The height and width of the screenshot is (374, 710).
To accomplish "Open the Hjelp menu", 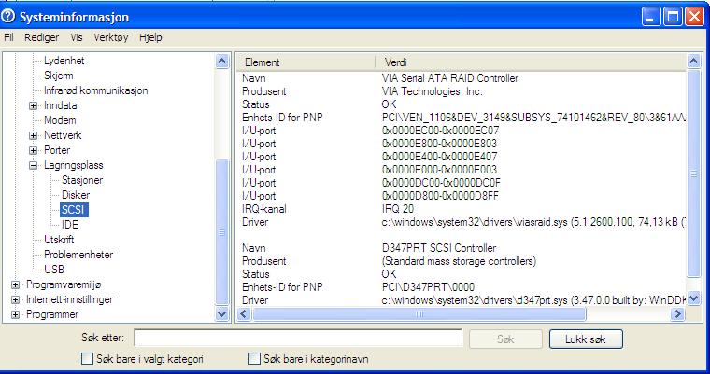I will click(150, 37).
